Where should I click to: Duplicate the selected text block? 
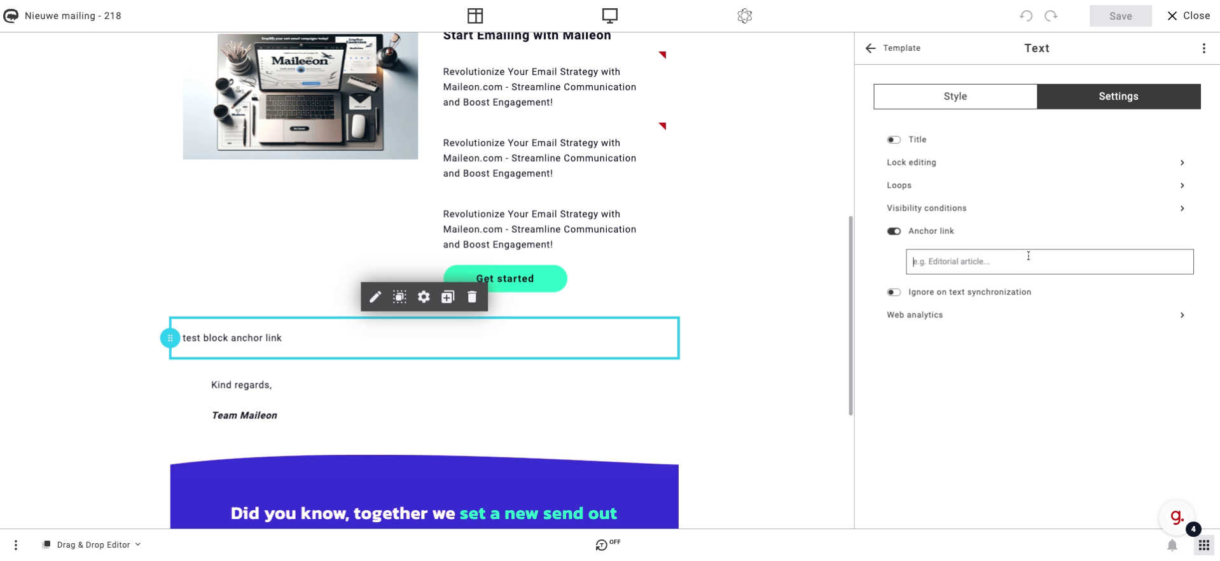click(448, 297)
